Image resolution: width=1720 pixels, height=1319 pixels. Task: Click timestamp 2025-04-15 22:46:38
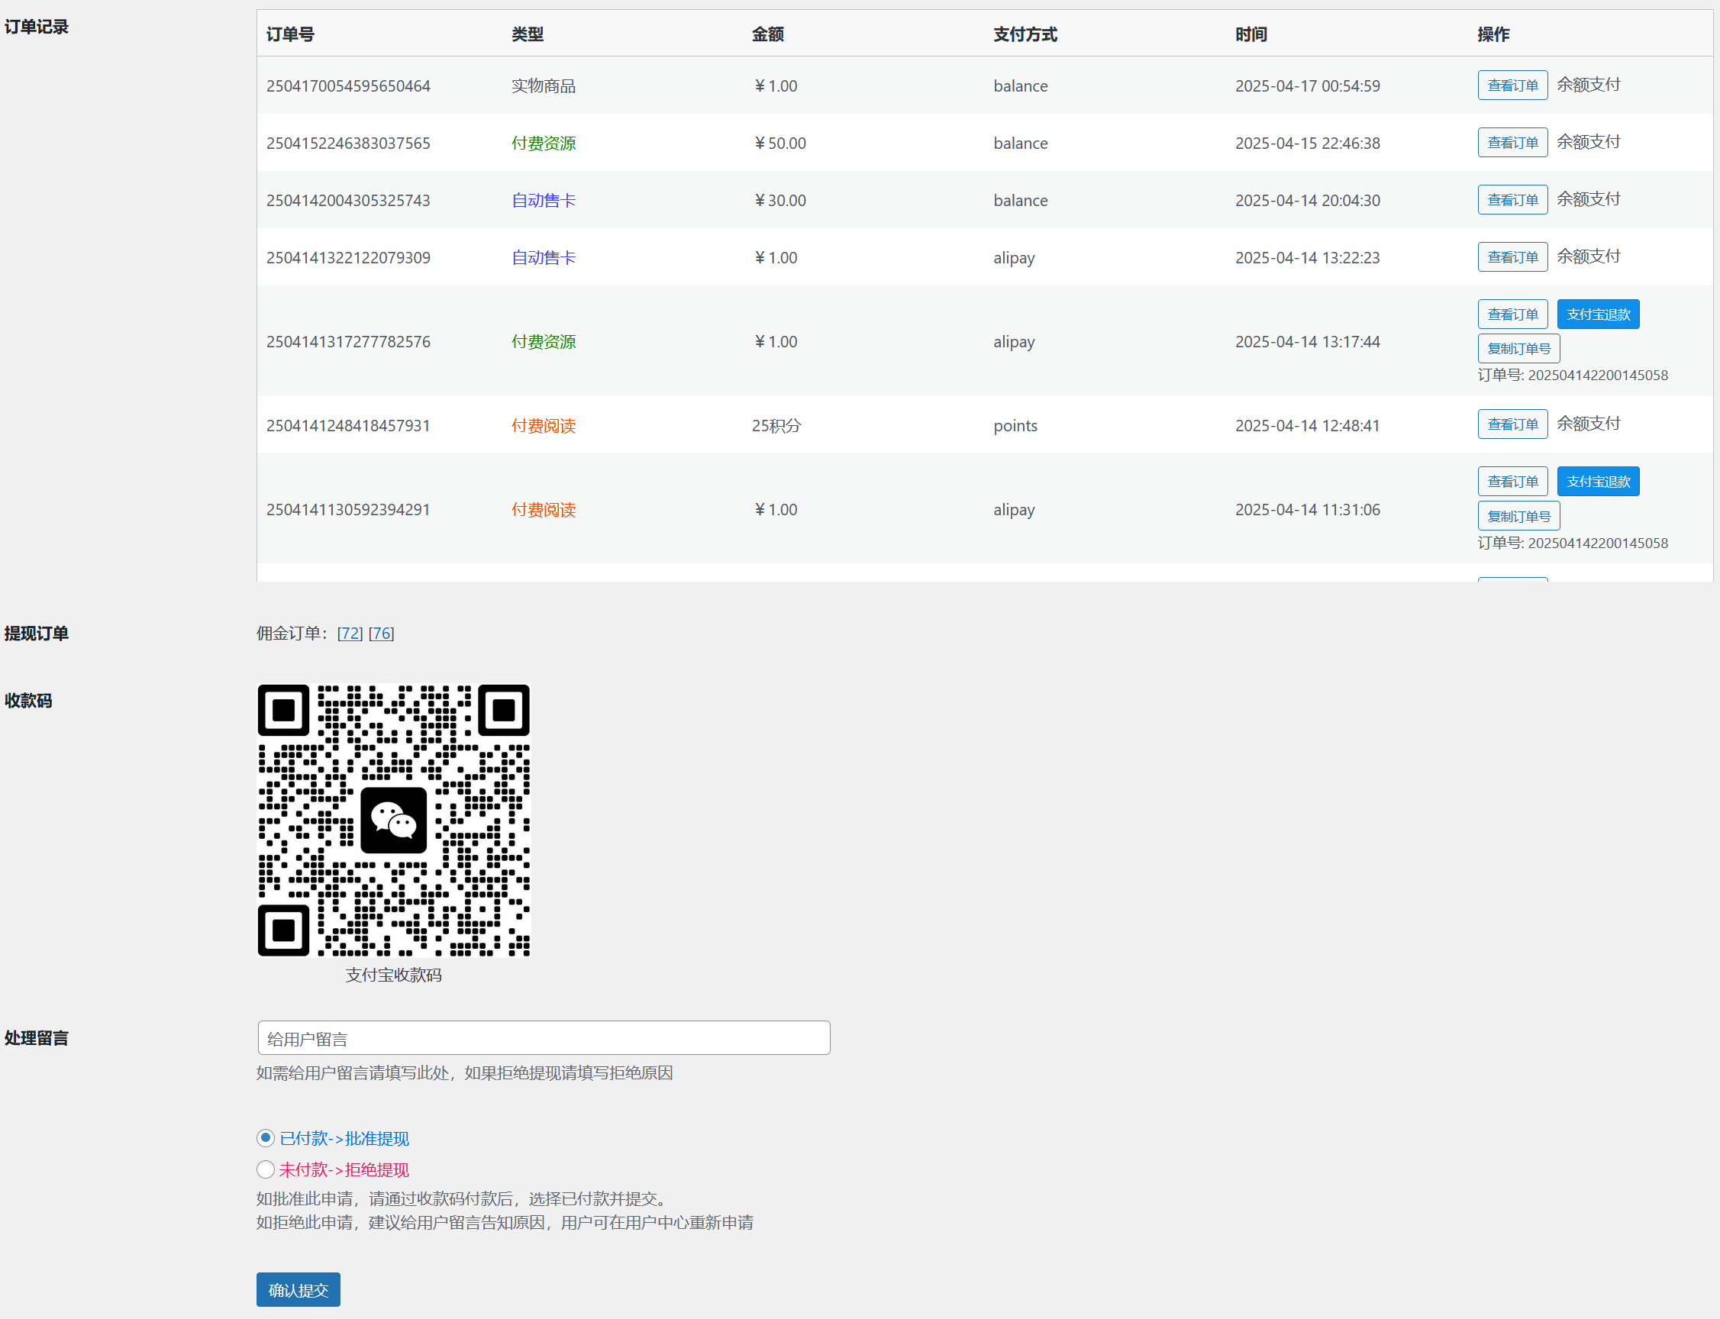(x=1308, y=143)
